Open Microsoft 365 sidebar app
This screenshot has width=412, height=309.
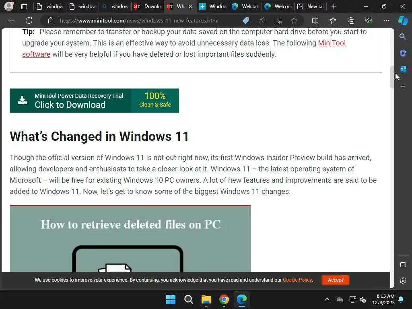403,53
